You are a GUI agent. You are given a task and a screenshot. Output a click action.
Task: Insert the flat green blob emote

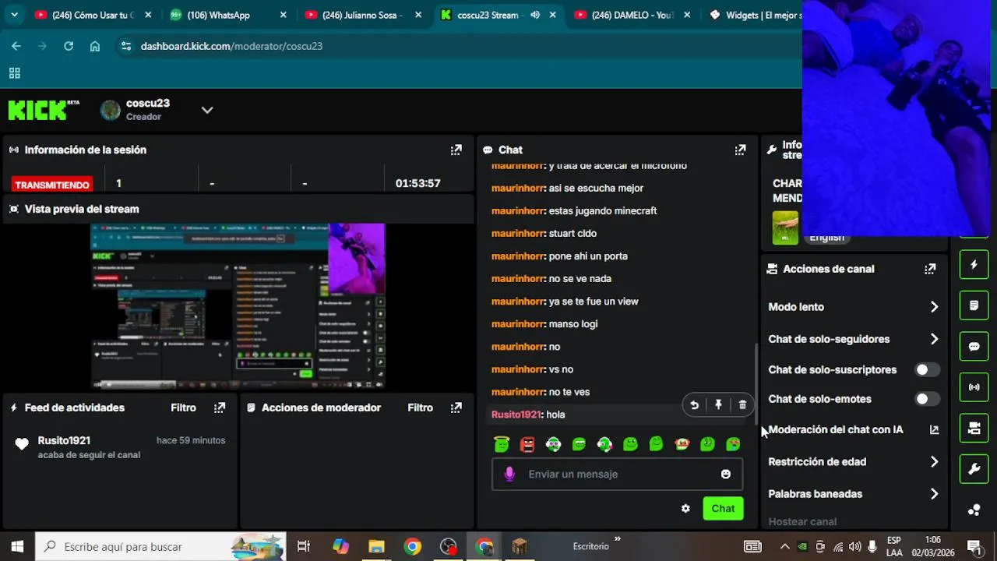coord(579,444)
